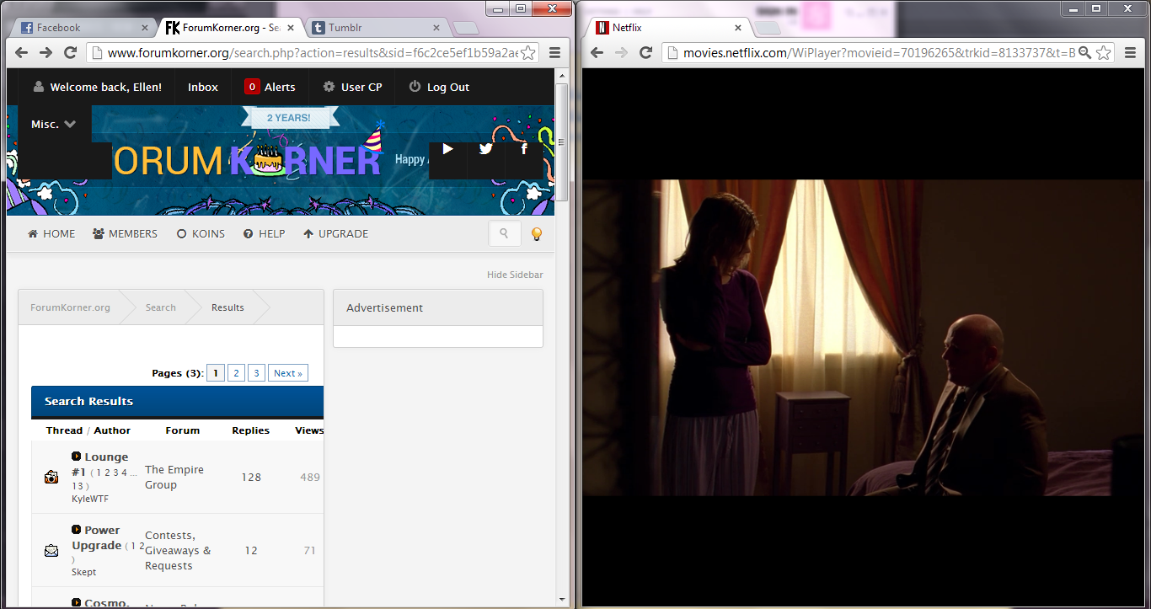Go back in the Netflix browser window
The image size is (1151, 609).
pyautogui.click(x=597, y=52)
